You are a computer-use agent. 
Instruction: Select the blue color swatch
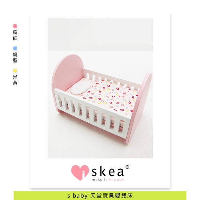click(15, 48)
